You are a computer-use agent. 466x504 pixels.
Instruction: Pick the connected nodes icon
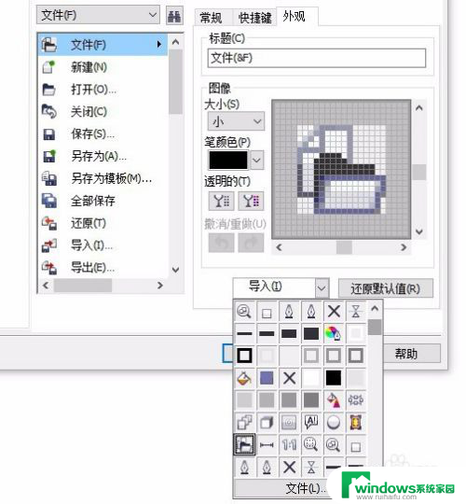click(356, 400)
